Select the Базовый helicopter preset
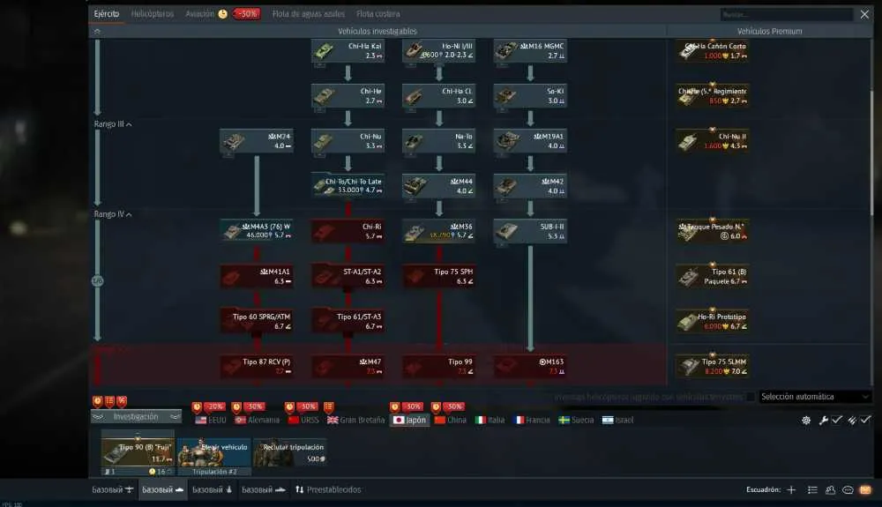 pyautogui.click(x=213, y=489)
